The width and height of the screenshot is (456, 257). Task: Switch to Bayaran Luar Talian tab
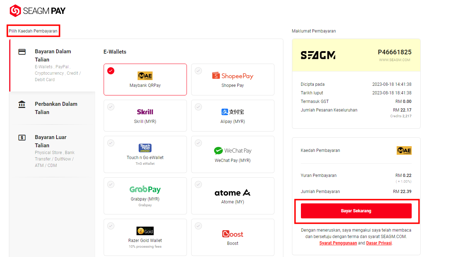coord(53,151)
